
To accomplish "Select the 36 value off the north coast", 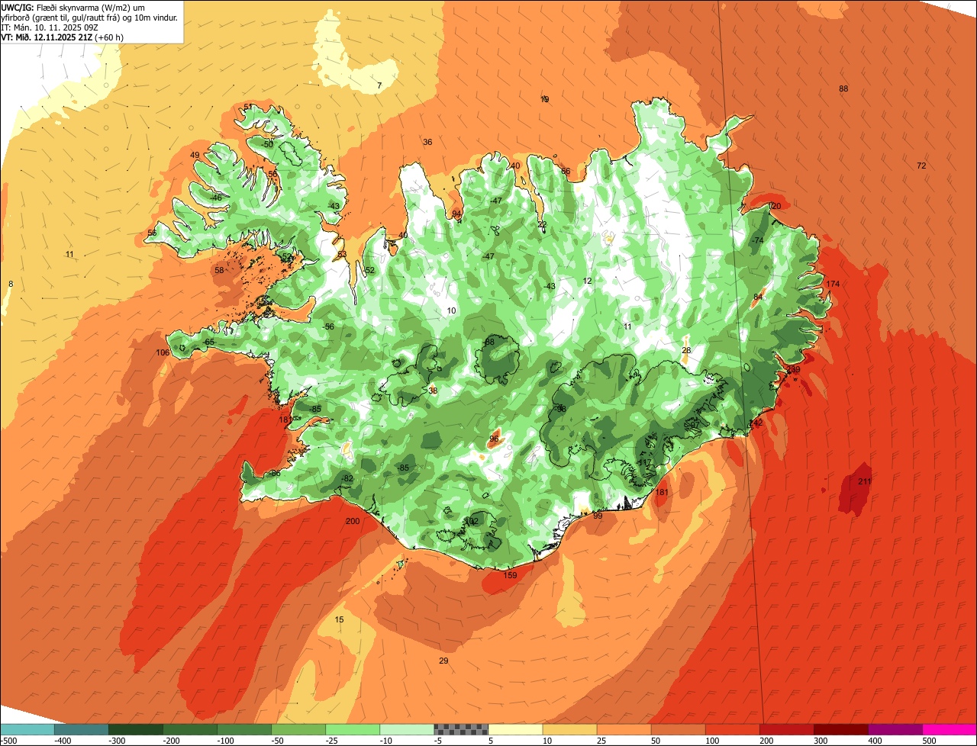I will click(x=427, y=142).
